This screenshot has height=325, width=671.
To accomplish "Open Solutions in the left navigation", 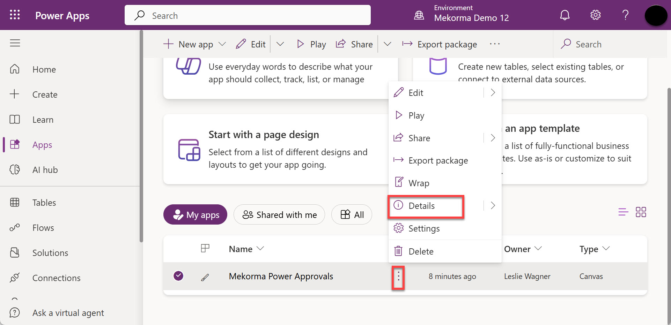I will (x=50, y=253).
